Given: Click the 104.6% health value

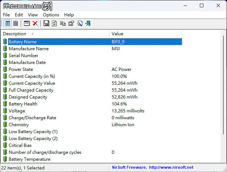Looking at the screenshot, I should click(x=119, y=104).
